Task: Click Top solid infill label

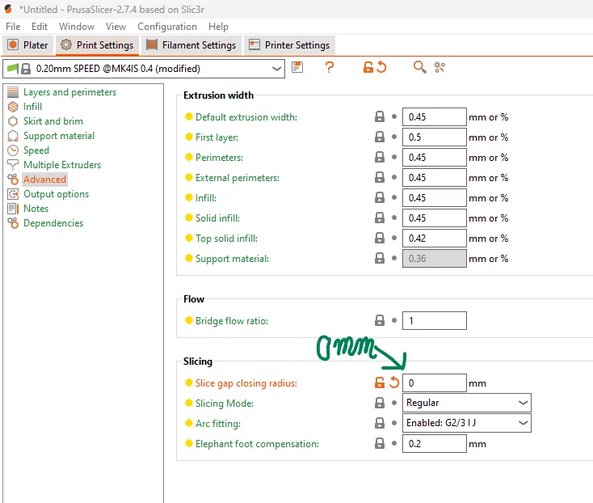Action: tap(226, 239)
